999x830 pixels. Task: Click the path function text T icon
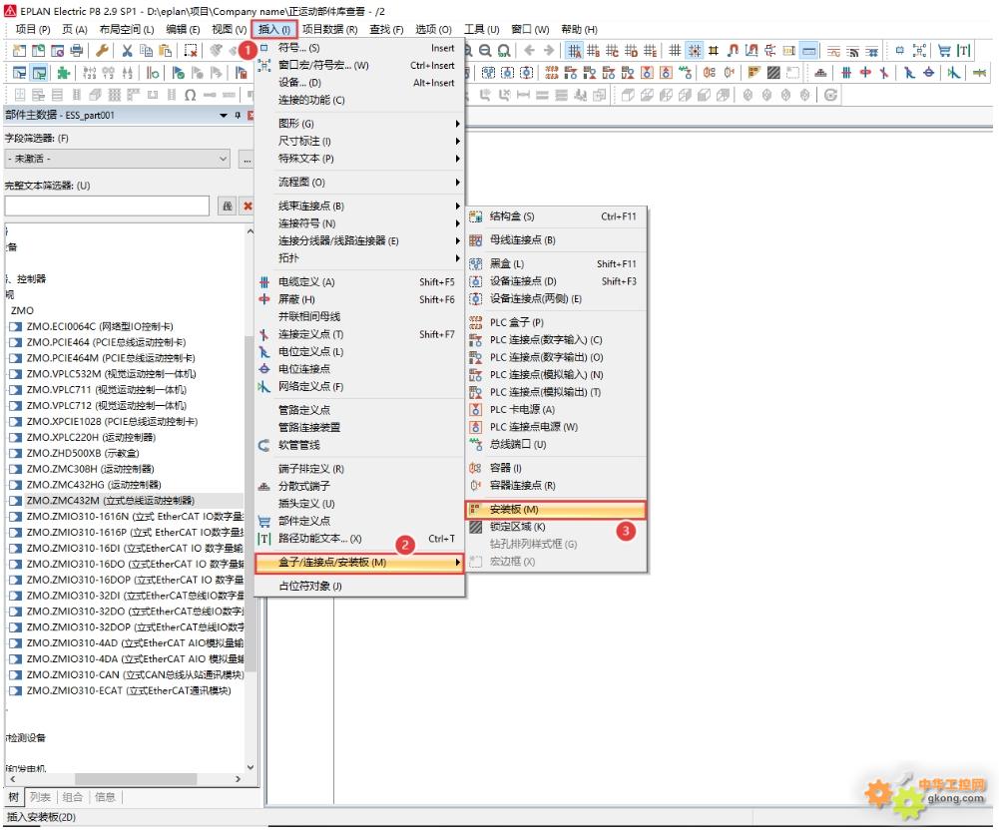964,51
